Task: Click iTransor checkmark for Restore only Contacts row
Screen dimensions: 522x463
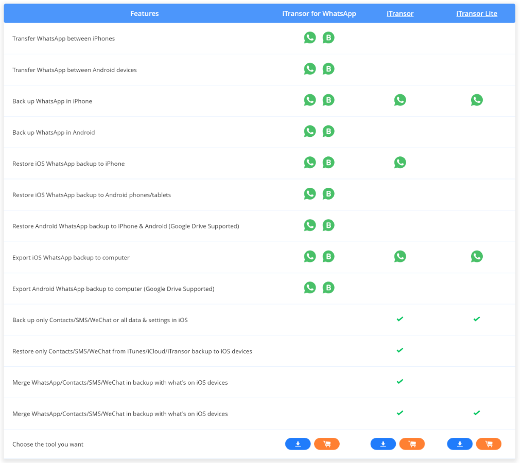Action: [x=400, y=350]
